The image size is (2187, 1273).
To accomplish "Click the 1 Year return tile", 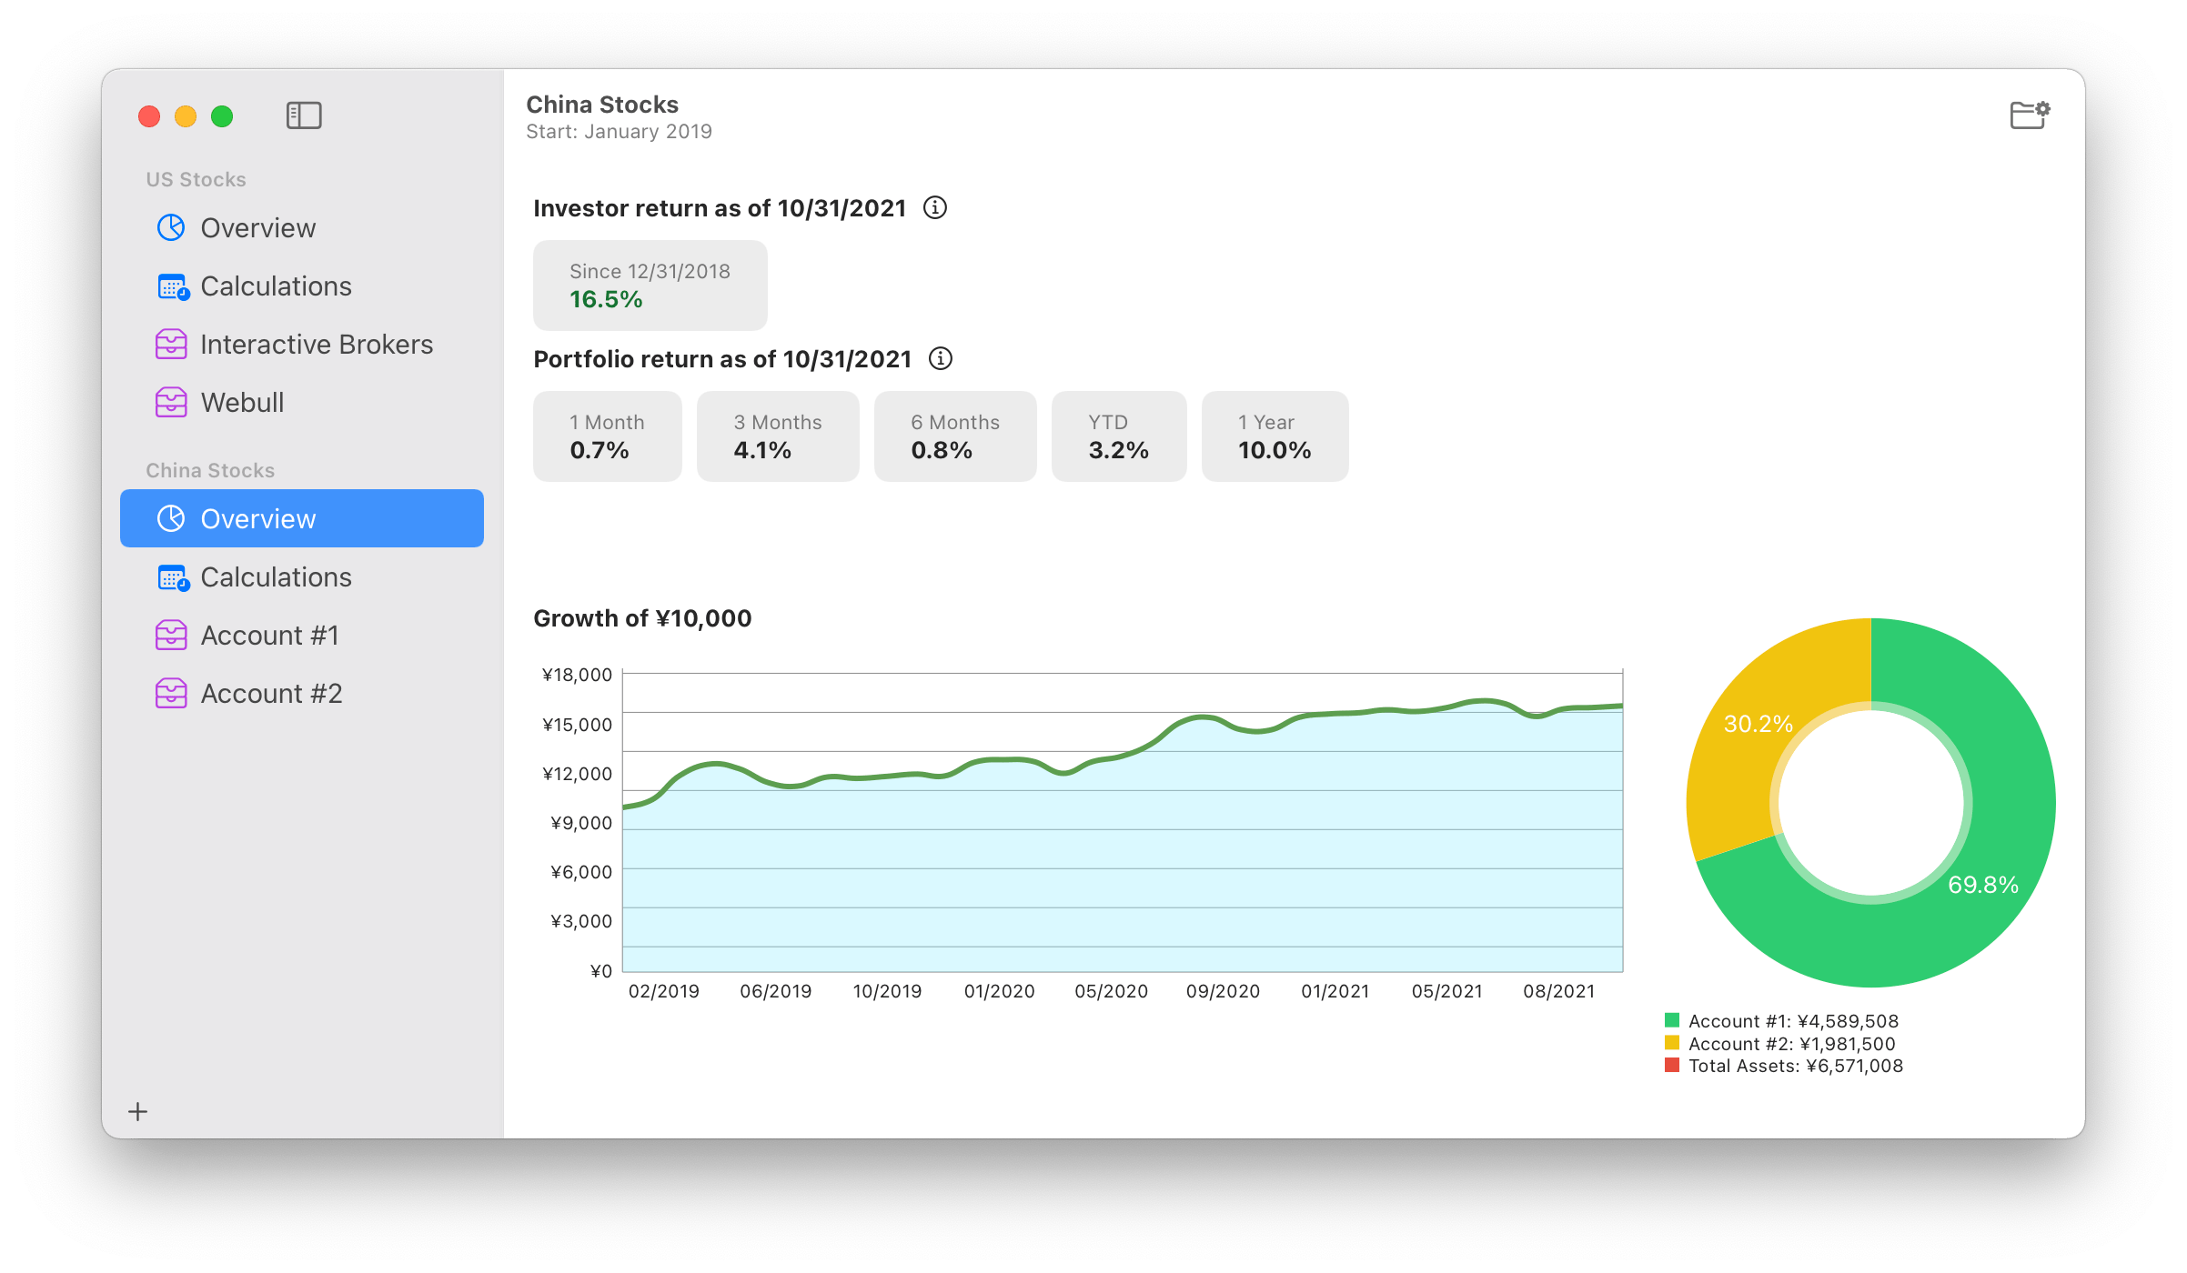I will 1274,436.
